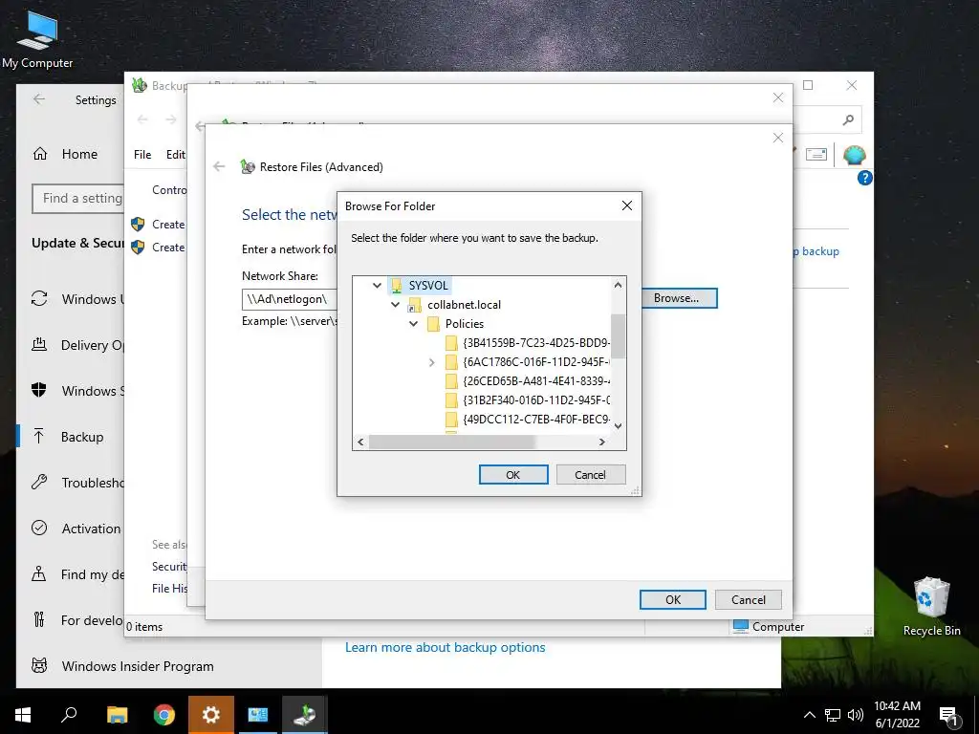This screenshot has width=979, height=734.
Task: Select the collabnet.local folder
Action: click(x=464, y=305)
